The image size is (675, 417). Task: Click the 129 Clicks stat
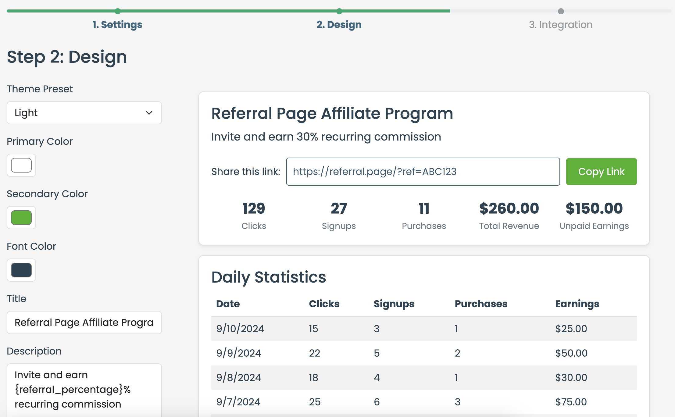point(254,216)
